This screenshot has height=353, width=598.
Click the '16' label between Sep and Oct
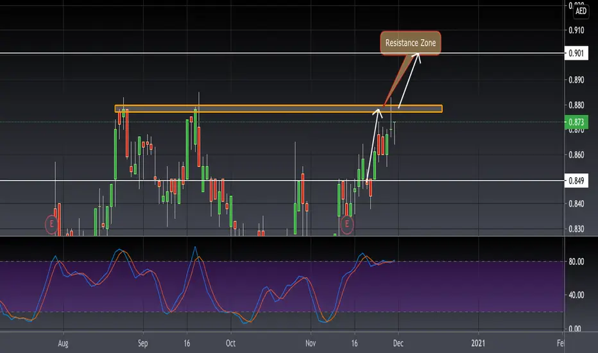coord(187,343)
